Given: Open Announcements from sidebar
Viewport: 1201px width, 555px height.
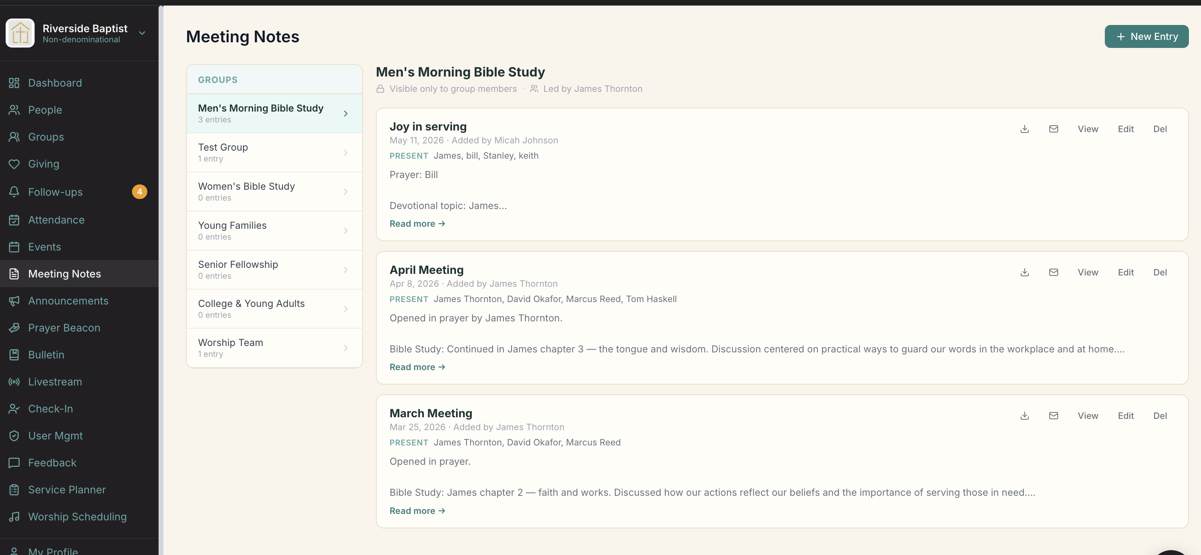Looking at the screenshot, I should (x=79, y=301).
